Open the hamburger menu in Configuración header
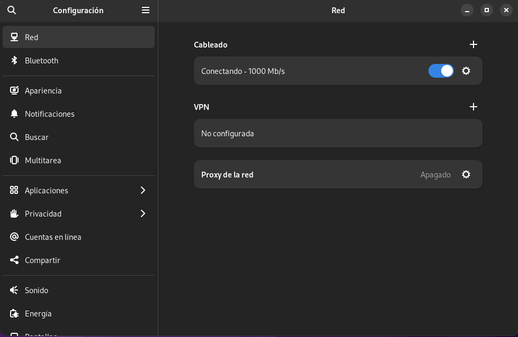 [146, 10]
